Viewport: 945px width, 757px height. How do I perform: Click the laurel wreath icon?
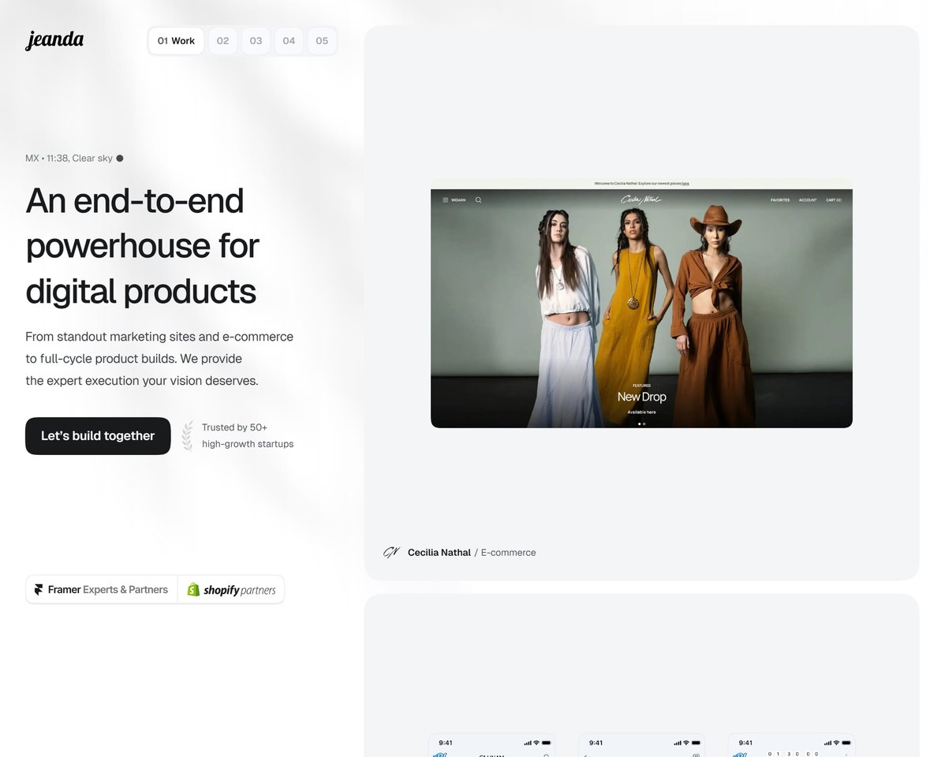(x=188, y=436)
